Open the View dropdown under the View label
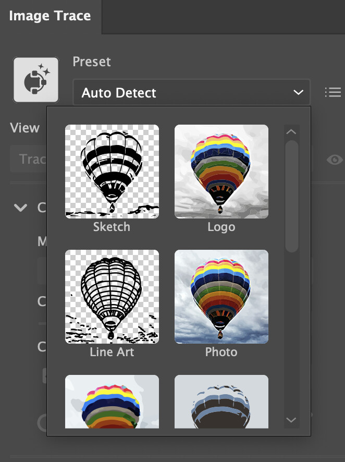This screenshot has height=462, width=345. pos(29,160)
